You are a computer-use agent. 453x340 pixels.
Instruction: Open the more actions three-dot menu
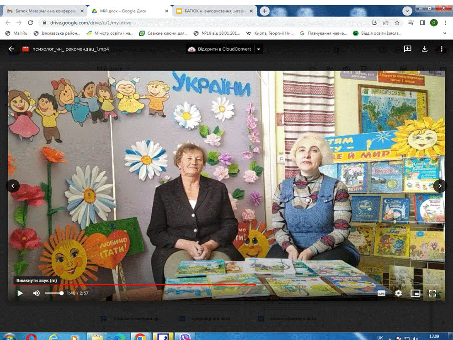[x=442, y=49]
